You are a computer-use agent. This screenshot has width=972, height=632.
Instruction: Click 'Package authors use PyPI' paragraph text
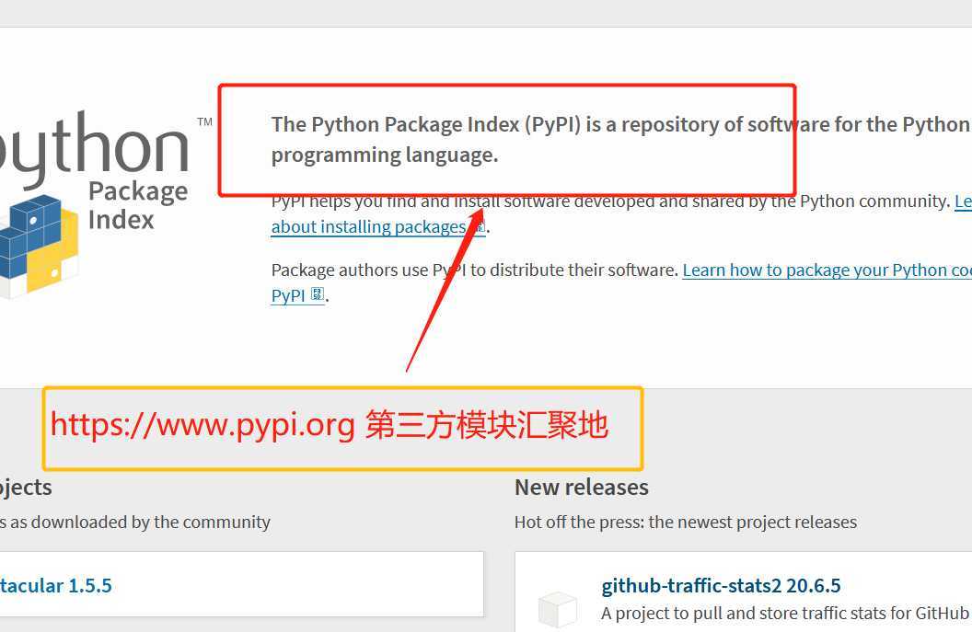[474, 270]
